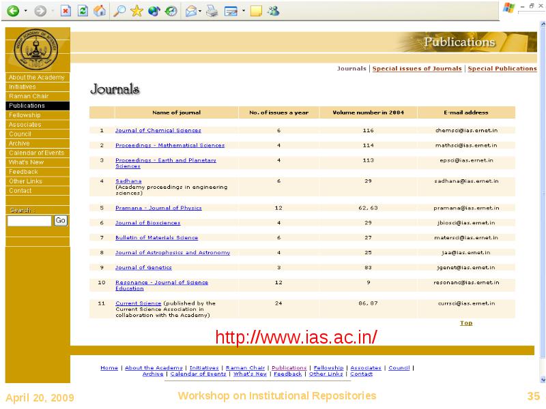The width and height of the screenshot is (546, 409).
Task: Print the page with the printer icon
Action: coord(212,11)
